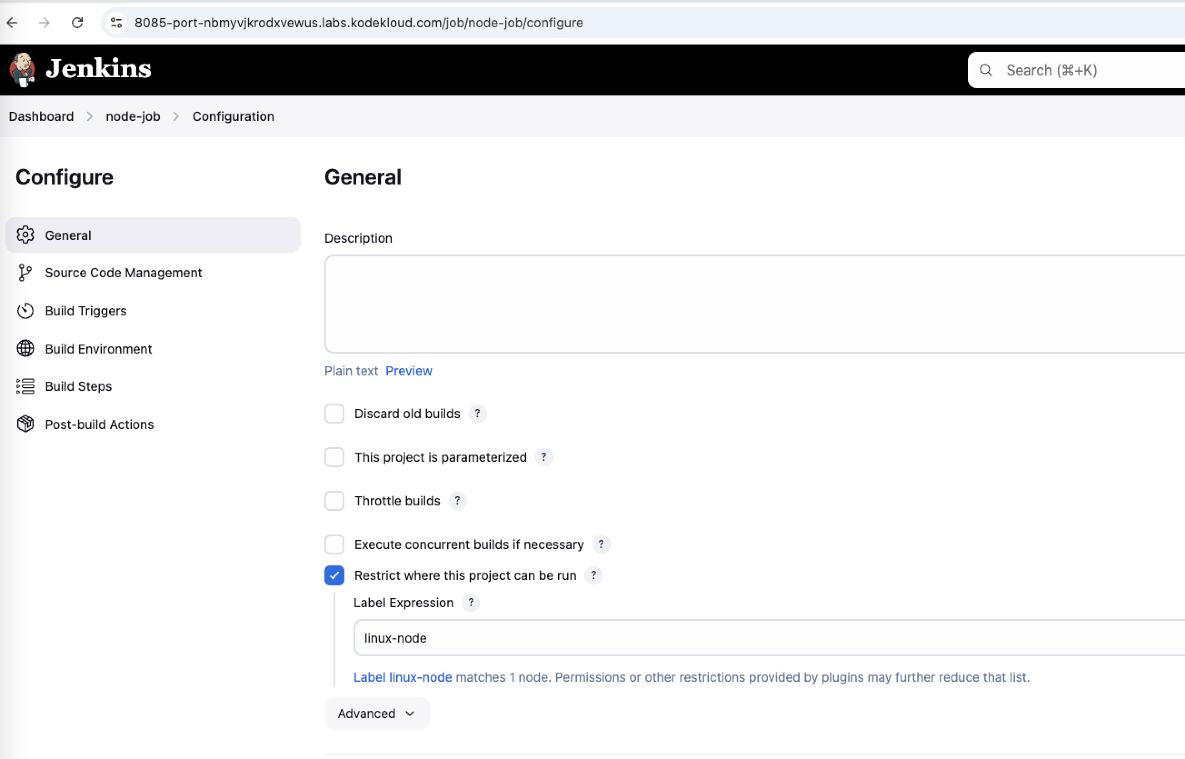Viewport: 1185px width, 759px height.
Task: Click the browser URL address bar
Action: pyautogui.click(x=642, y=23)
